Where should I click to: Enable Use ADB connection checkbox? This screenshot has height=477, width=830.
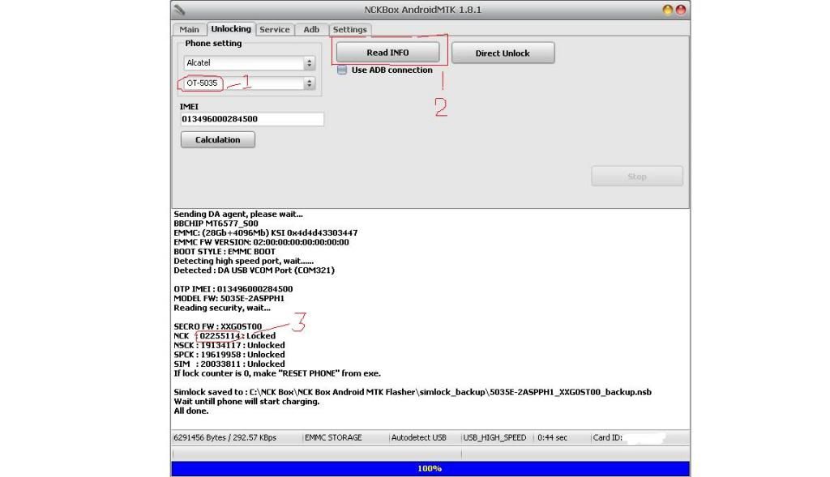click(342, 70)
